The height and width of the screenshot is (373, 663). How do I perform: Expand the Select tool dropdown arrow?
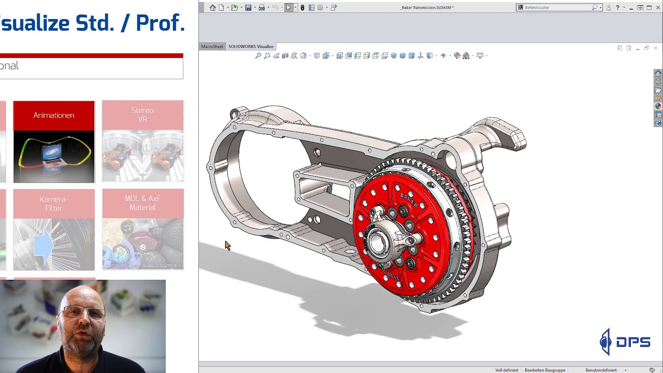tap(295, 8)
